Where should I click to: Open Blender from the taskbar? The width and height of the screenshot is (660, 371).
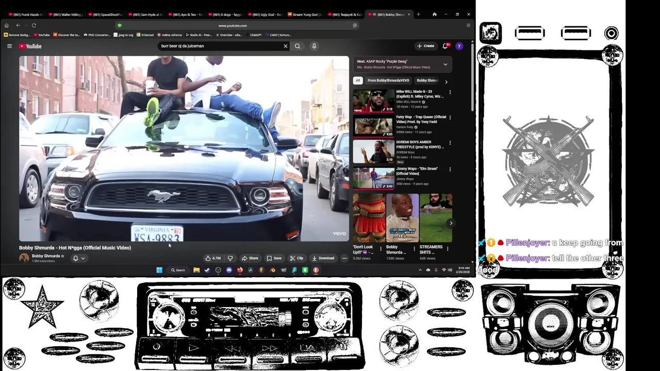coord(272,270)
